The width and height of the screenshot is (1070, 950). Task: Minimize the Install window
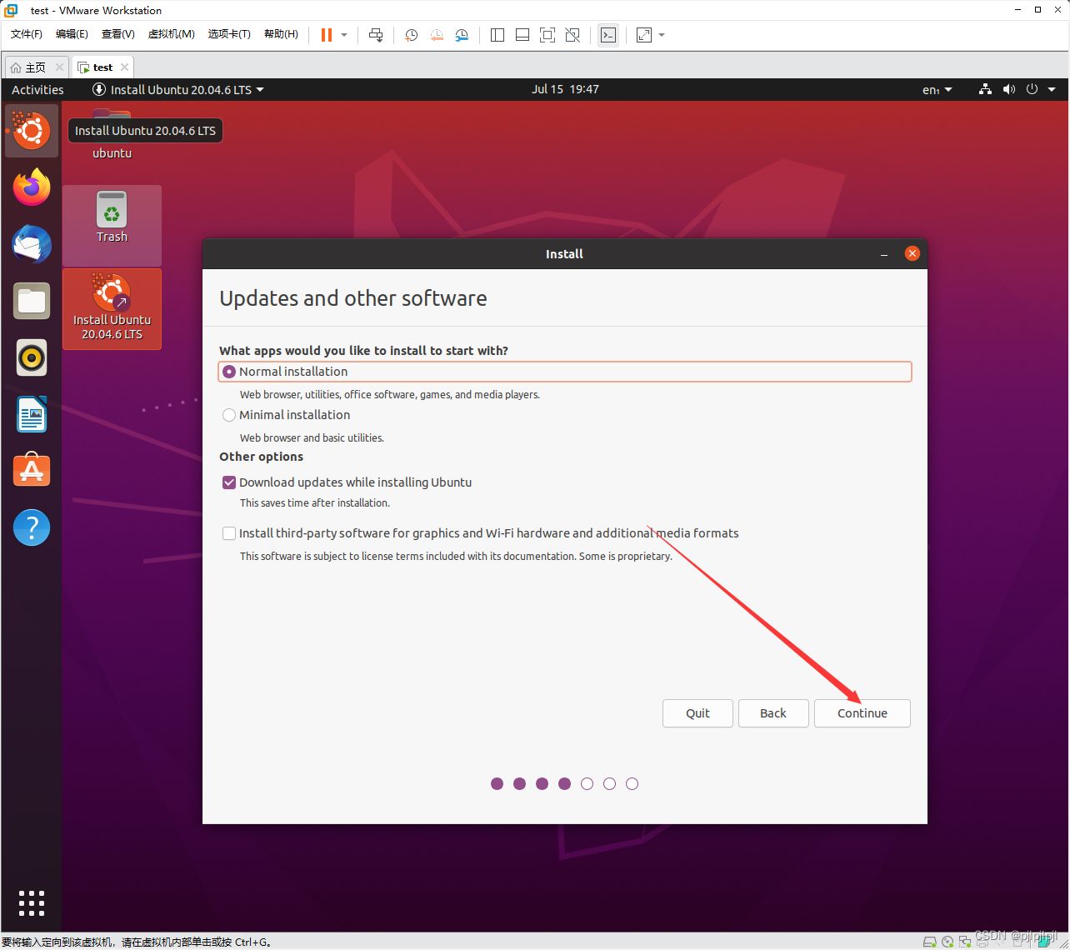[x=884, y=254]
